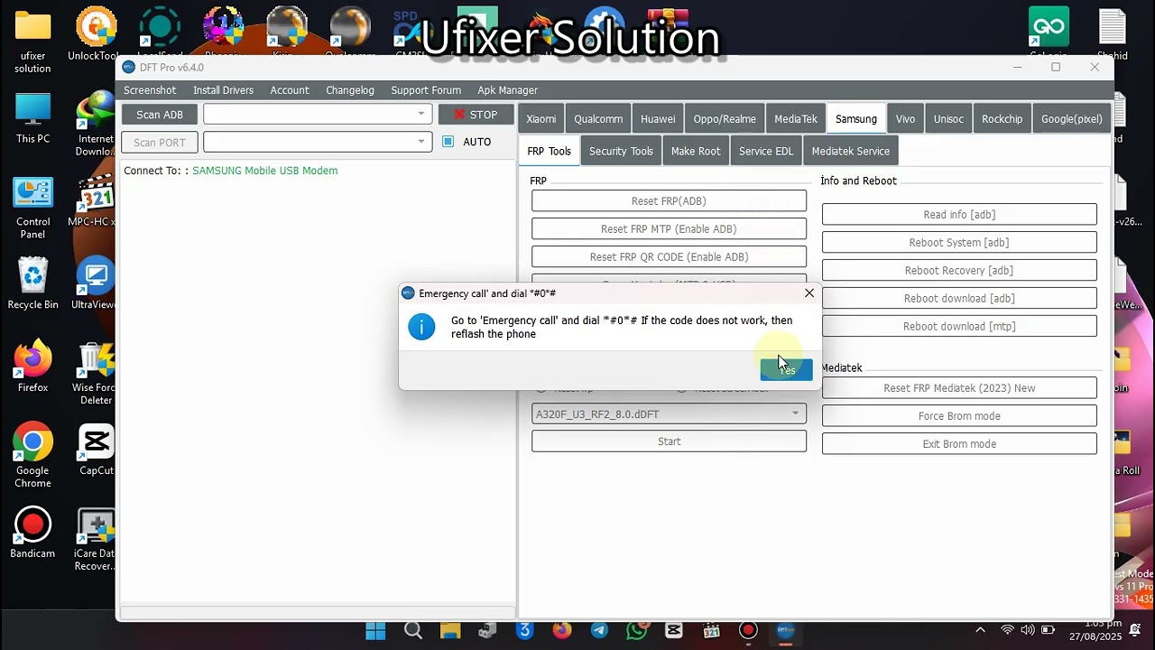Open the Make Root sub-tab
The width and height of the screenshot is (1155, 650).
tap(696, 151)
